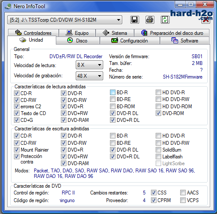Image resolution: width=217 pixels, height=214 pixels.
Task: Click the Save (floppy disk) icon
Action: click(x=135, y=20)
